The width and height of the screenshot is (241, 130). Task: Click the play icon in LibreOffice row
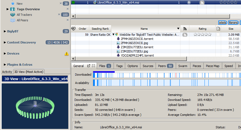pyautogui.click(x=189, y=2)
